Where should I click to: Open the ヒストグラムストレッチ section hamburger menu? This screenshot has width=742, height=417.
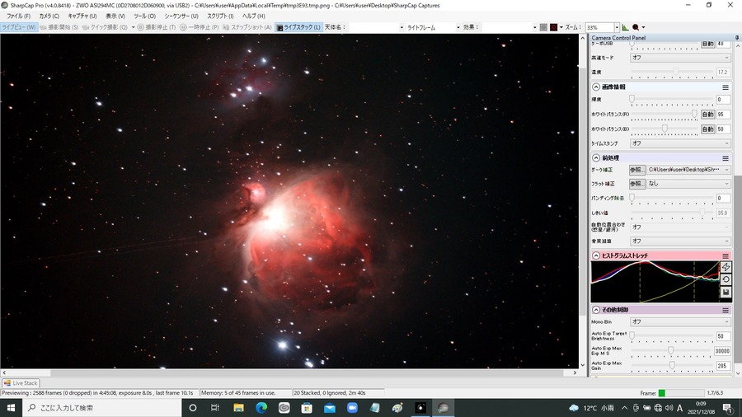point(726,255)
